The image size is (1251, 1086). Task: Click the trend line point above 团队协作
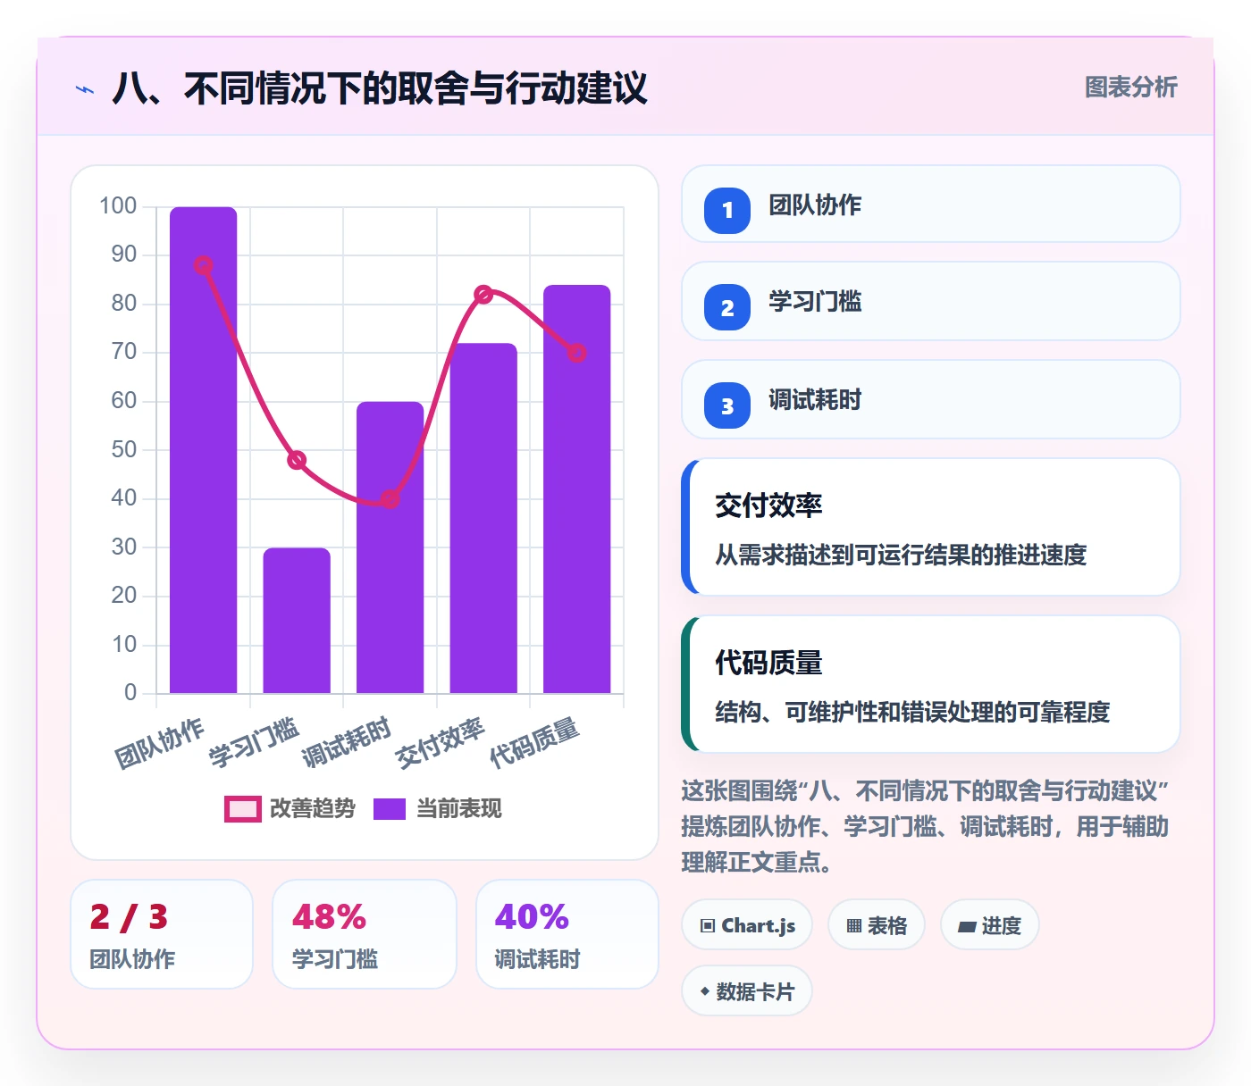pyautogui.click(x=204, y=265)
